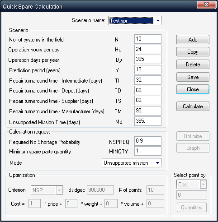The width and height of the screenshot is (218, 222).
Task: Click the Optimize button
Action: point(193,136)
